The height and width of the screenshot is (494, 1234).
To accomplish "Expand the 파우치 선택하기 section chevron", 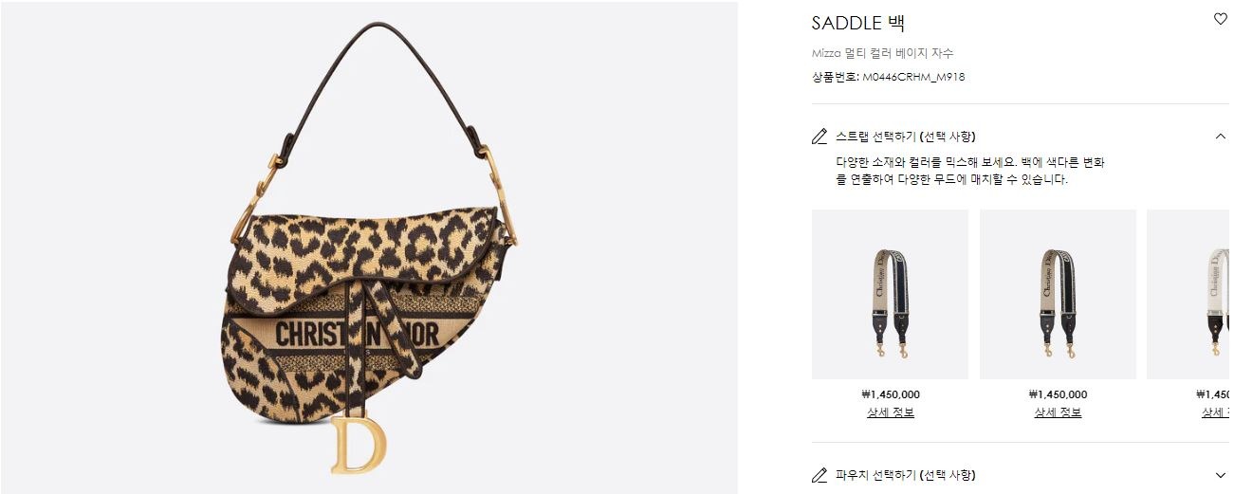I will click(x=1220, y=475).
